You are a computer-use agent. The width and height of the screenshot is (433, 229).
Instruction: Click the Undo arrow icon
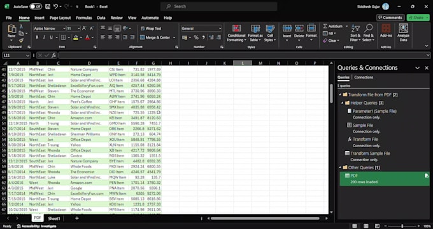[56, 6]
